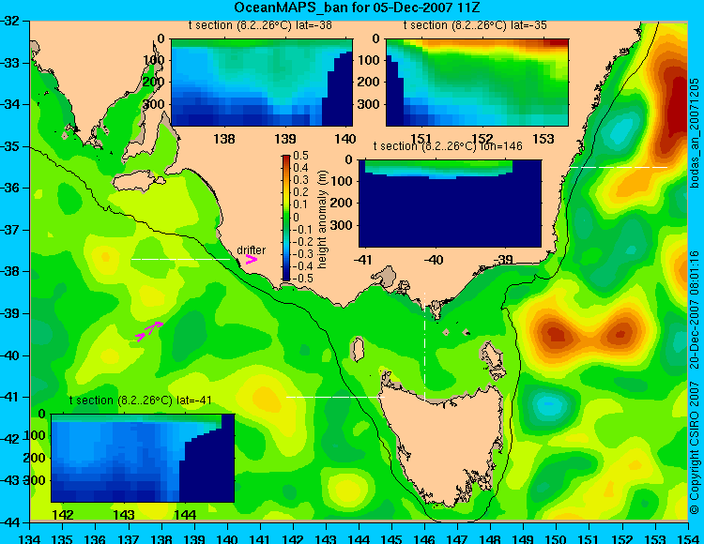Click the main longitude axis label '154'
This screenshot has height=544, width=704.
point(688,538)
